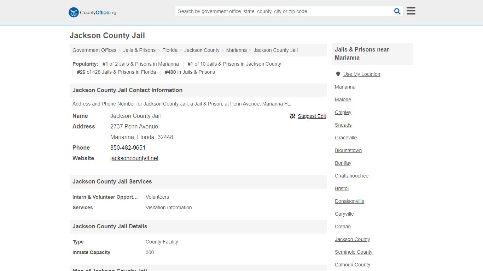The image size is (483, 271).
Task: Call phone number 850-482-9651
Action: click(128, 147)
